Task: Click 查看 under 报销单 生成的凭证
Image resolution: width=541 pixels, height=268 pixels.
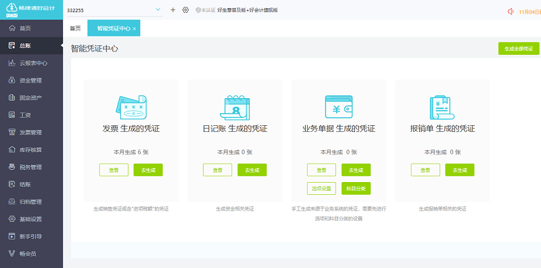Action: pyautogui.click(x=425, y=170)
